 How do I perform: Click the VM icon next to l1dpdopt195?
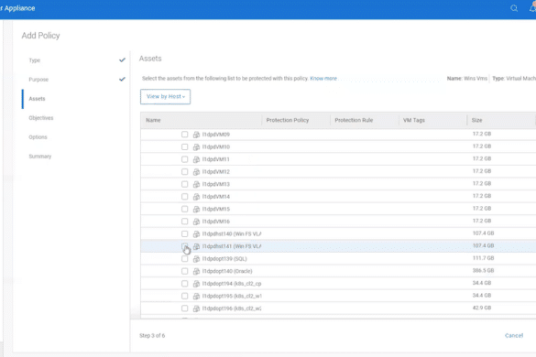(x=196, y=297)
